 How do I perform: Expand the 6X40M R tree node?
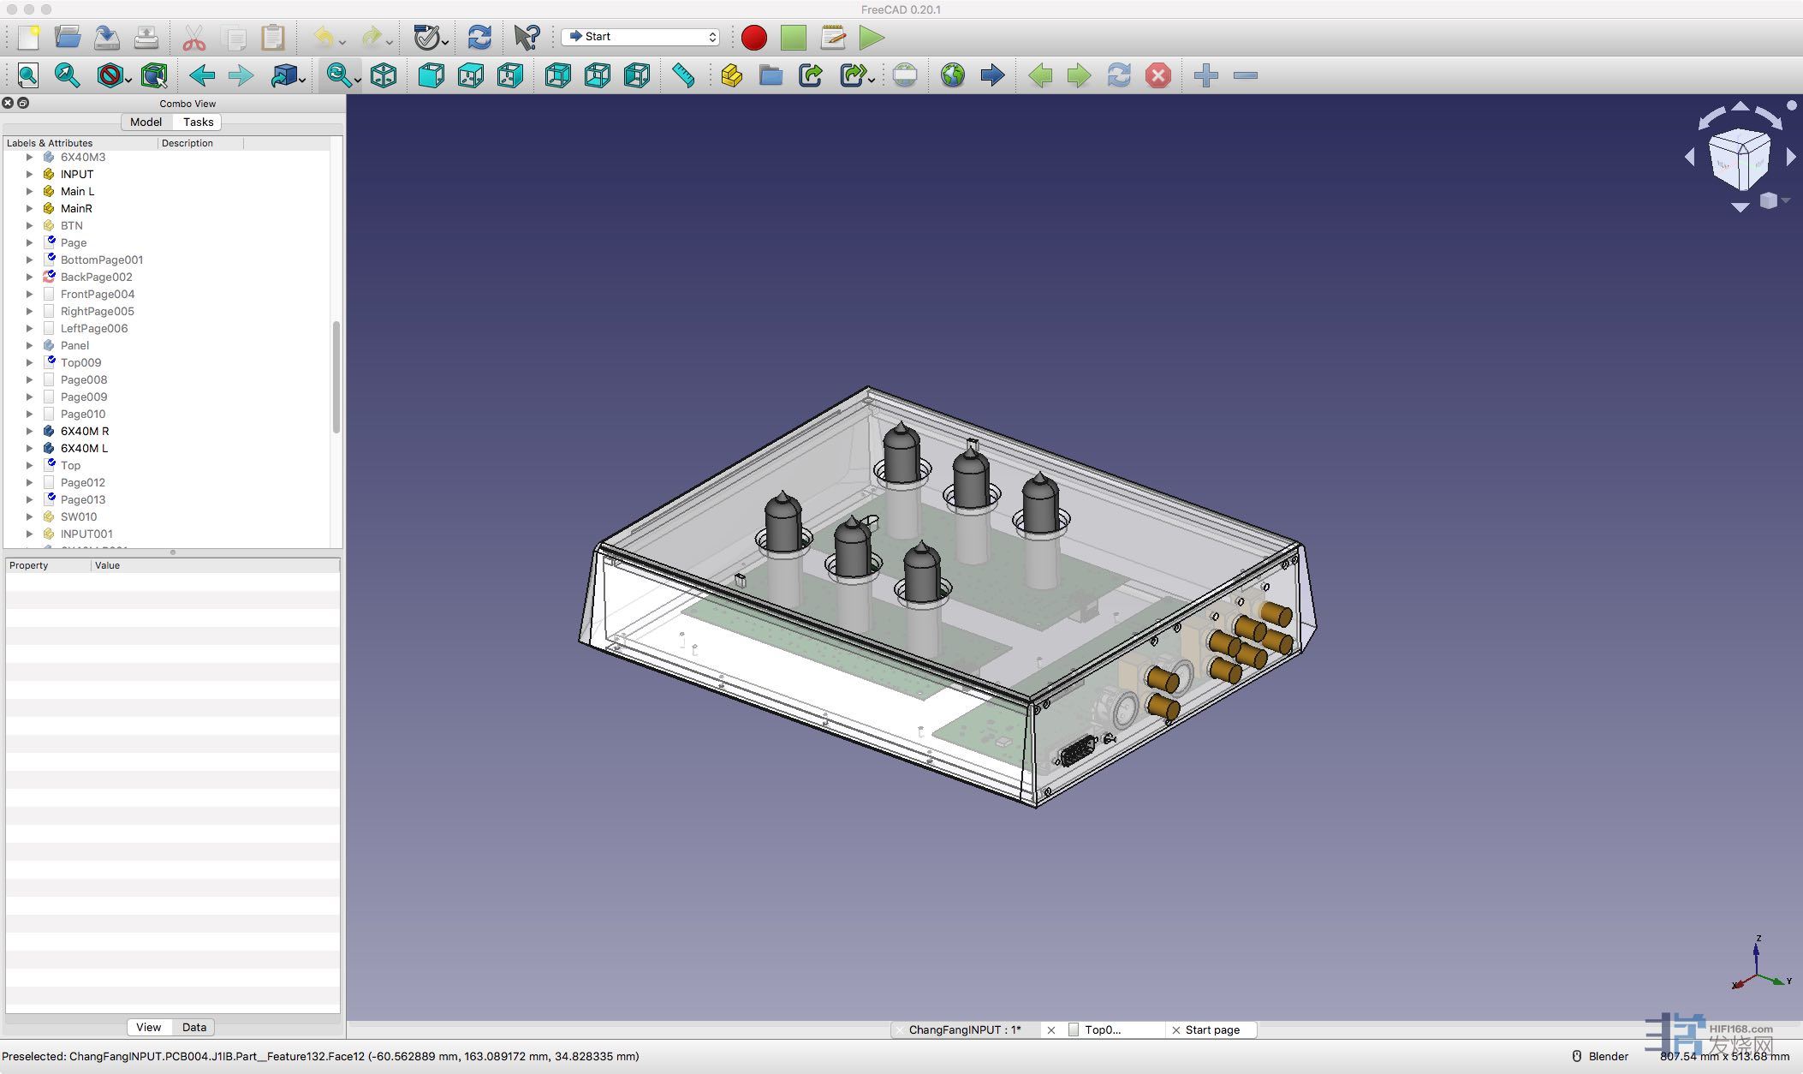[x=29, y=431]
